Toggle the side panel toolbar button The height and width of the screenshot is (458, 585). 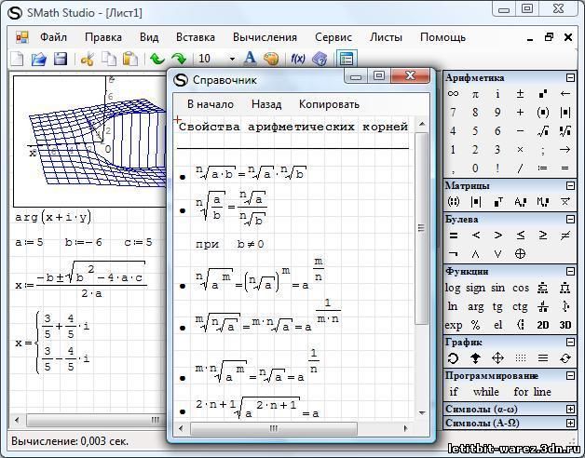coord(347,59)
